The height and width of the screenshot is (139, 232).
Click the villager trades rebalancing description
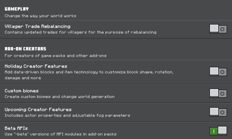click(81, 32)
